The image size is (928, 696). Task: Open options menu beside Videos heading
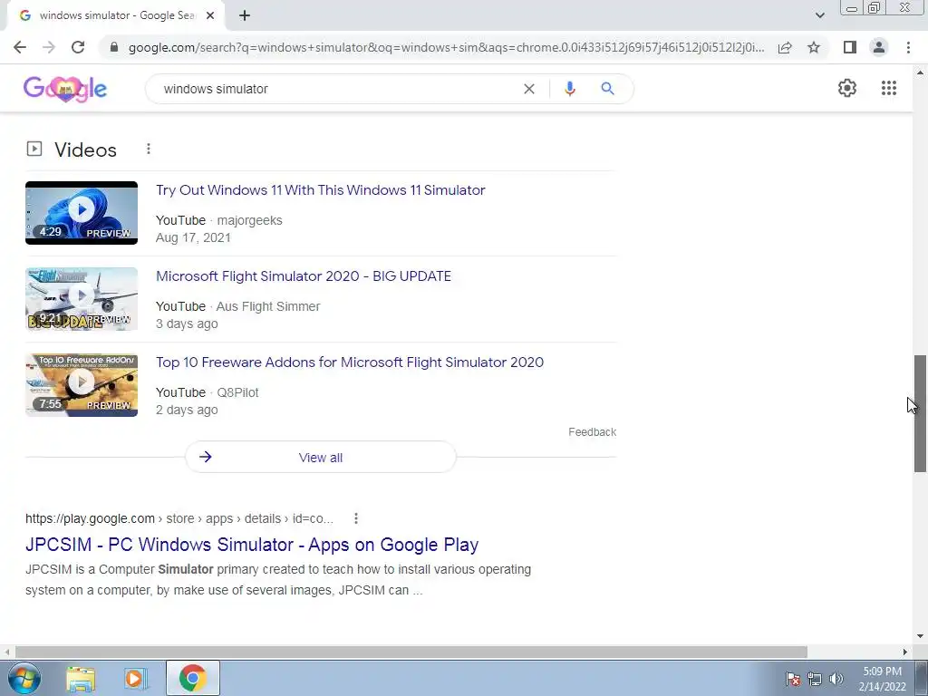tap(149, 150)
